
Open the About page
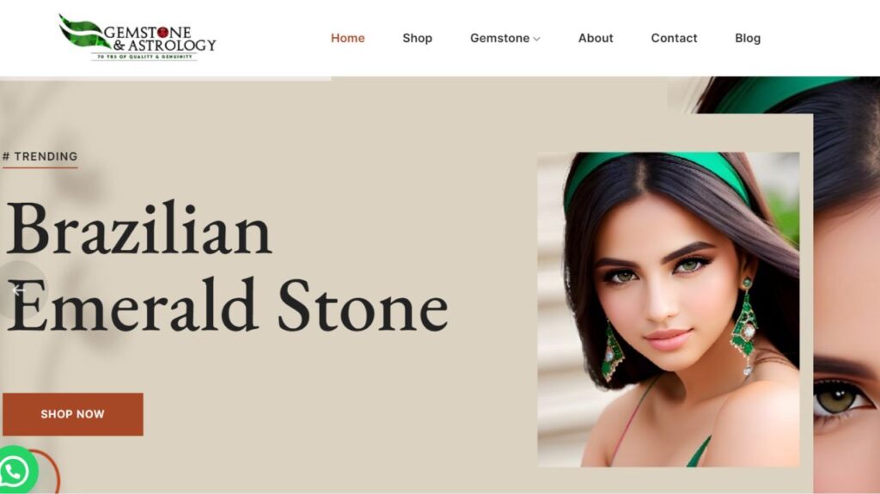(x=596, y=38)
